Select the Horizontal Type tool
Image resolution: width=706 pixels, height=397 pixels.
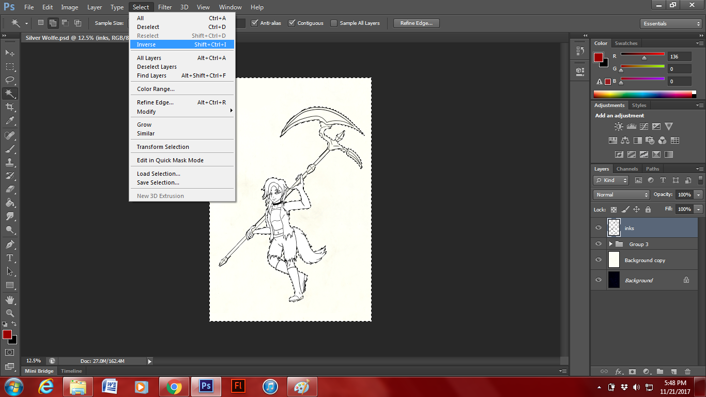(x=10, y=258)
